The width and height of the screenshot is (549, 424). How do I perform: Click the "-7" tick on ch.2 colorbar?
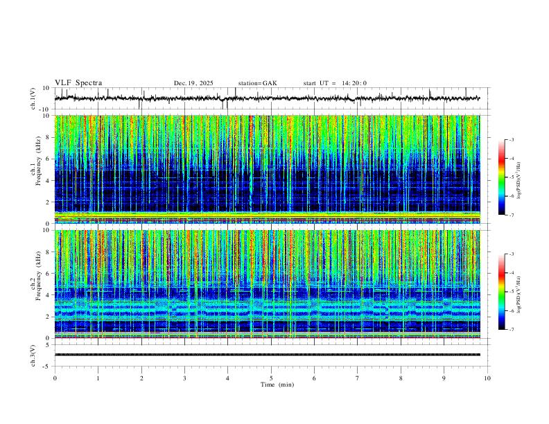point(512,329)
